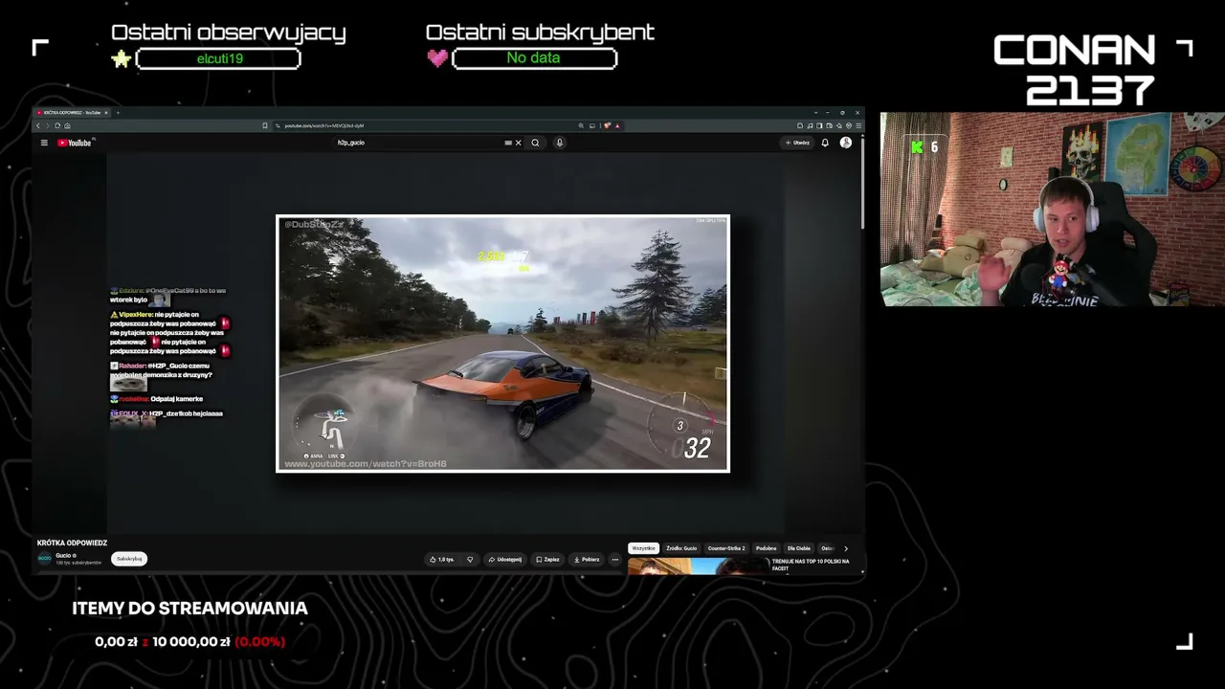This screenshot has height=689, width=1225.
Task: Like the video with 1,8 tys. likes
Action: 442,559
